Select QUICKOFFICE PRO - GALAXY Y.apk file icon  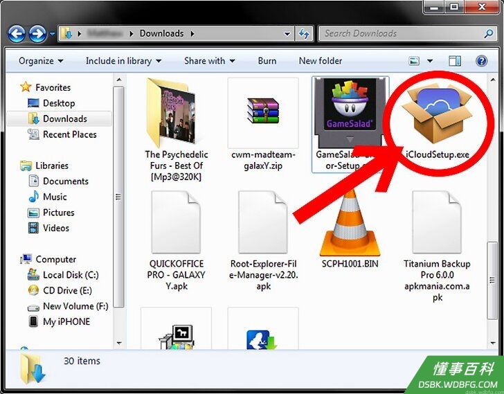tap(176, 222)
